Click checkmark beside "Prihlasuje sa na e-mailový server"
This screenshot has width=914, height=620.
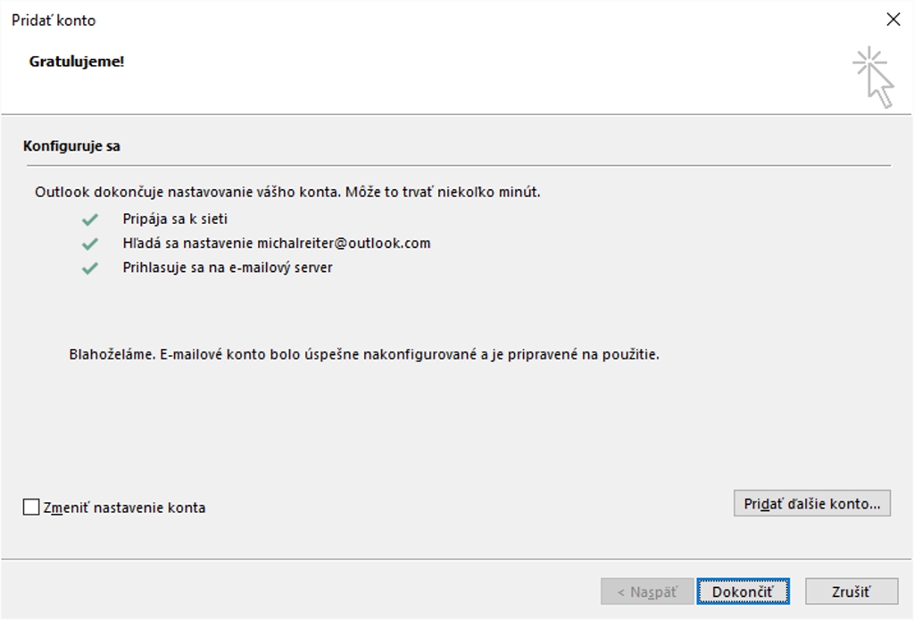pyautogui.click(x=89, y=268)
